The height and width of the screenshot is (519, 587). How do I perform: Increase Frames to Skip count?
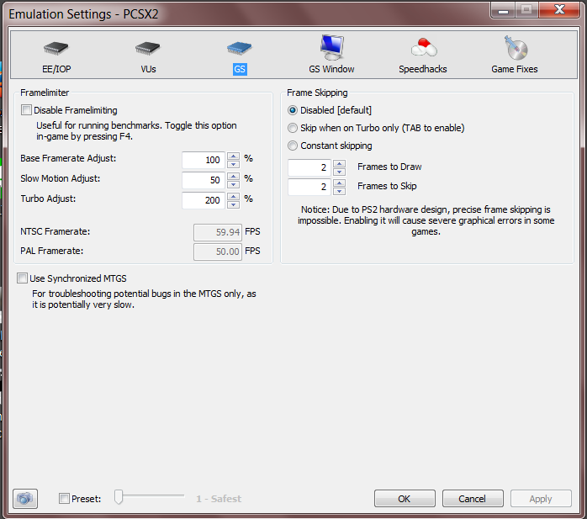pos(339,183)
